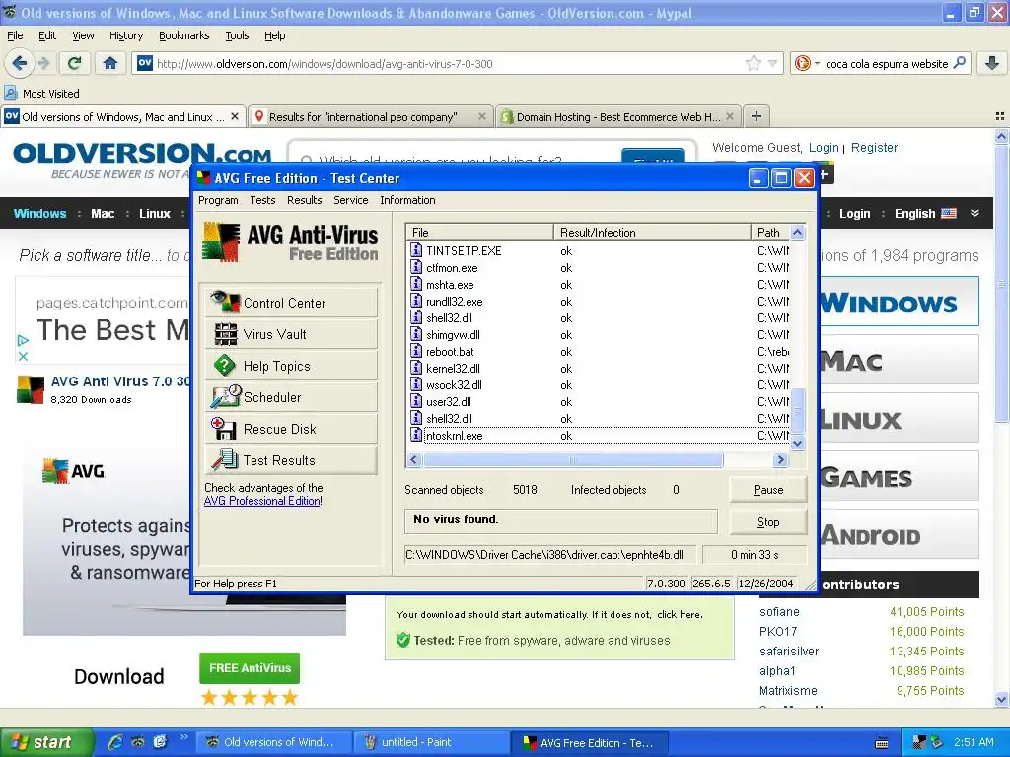
Task: Reload the page in Mypal browser
Action: click(x=74, y=63)
